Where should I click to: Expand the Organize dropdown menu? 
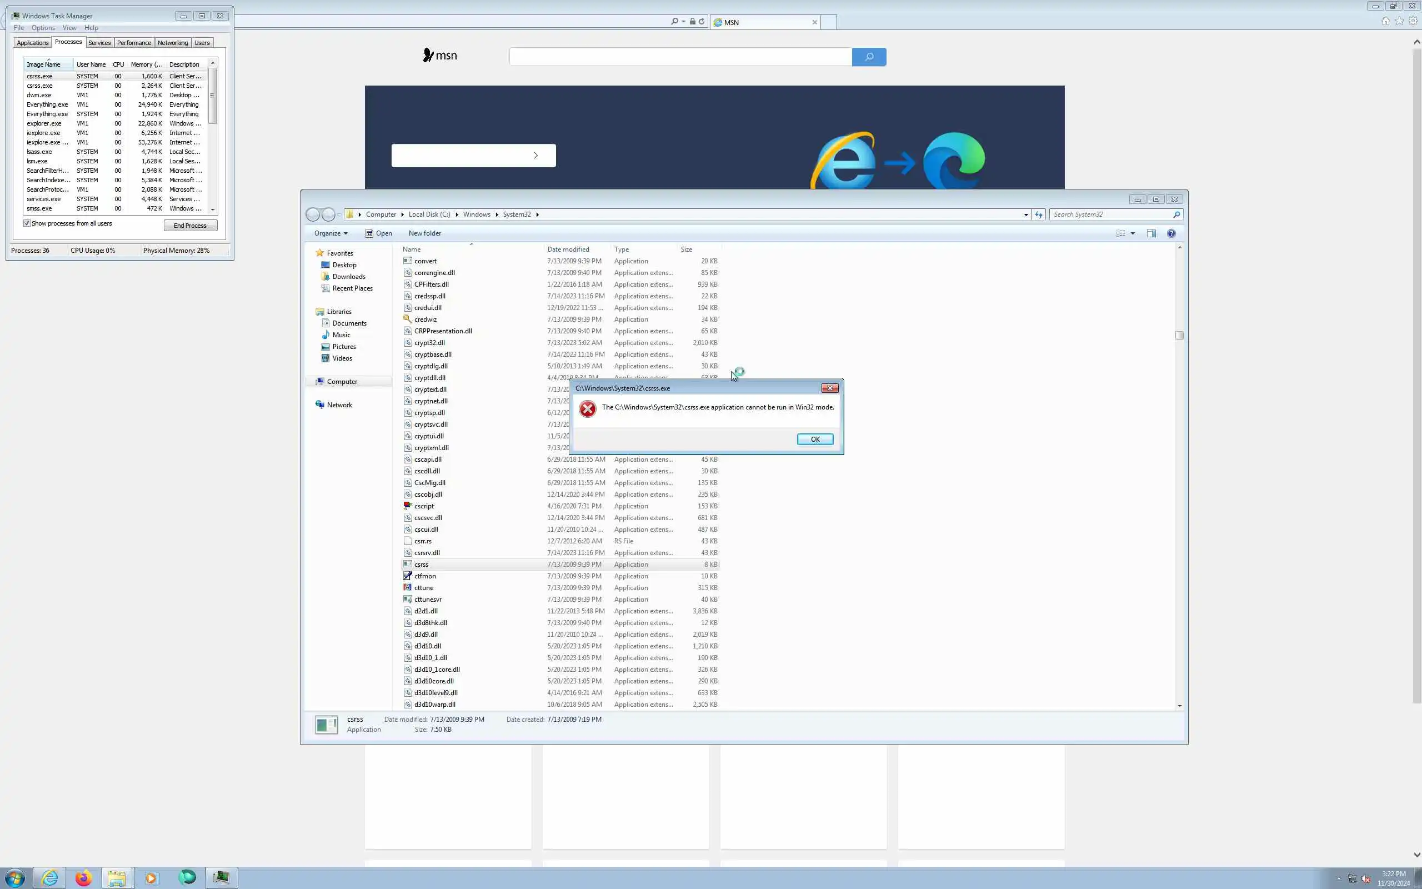[331, 233]
